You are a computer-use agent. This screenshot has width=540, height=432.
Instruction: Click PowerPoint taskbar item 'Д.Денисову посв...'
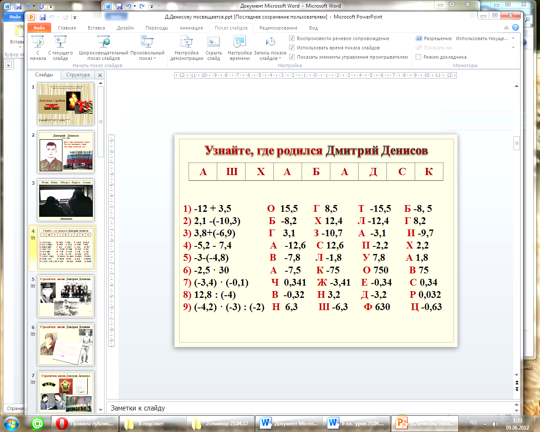(x=424, y=423)
